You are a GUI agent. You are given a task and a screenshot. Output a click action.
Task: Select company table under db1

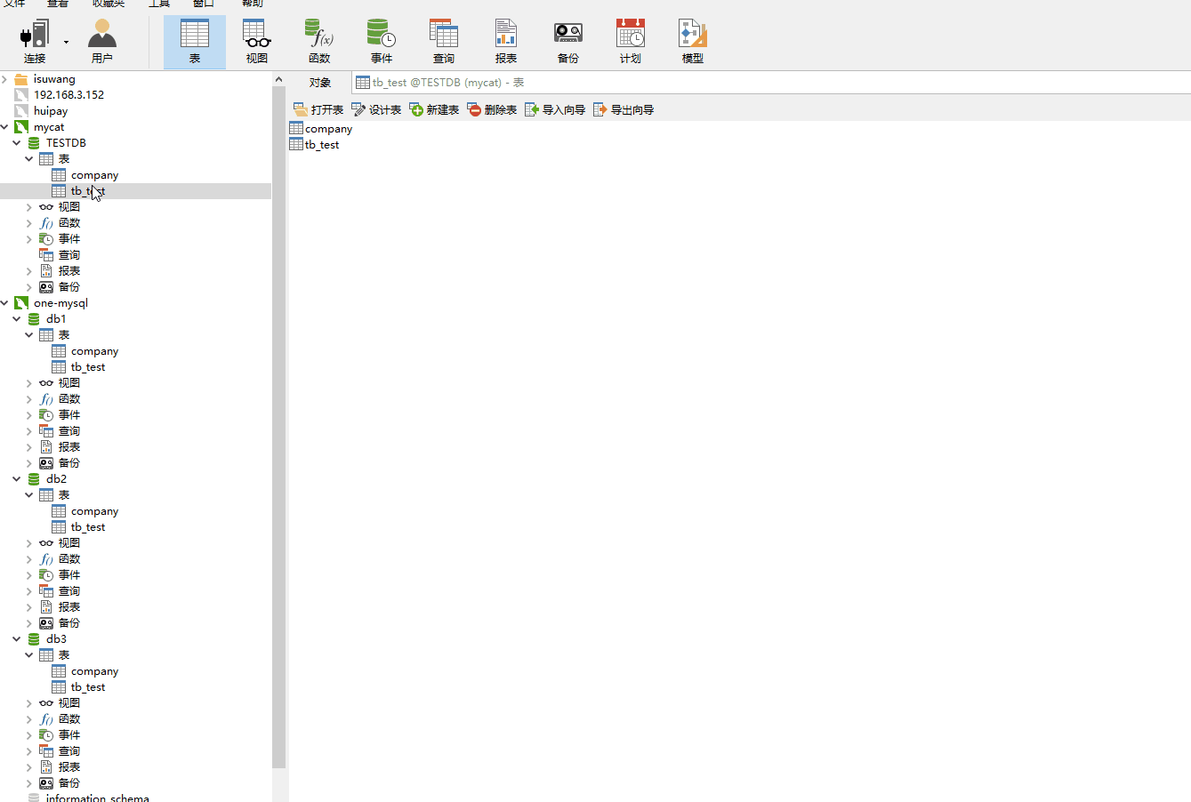click(x=94, y=351)
